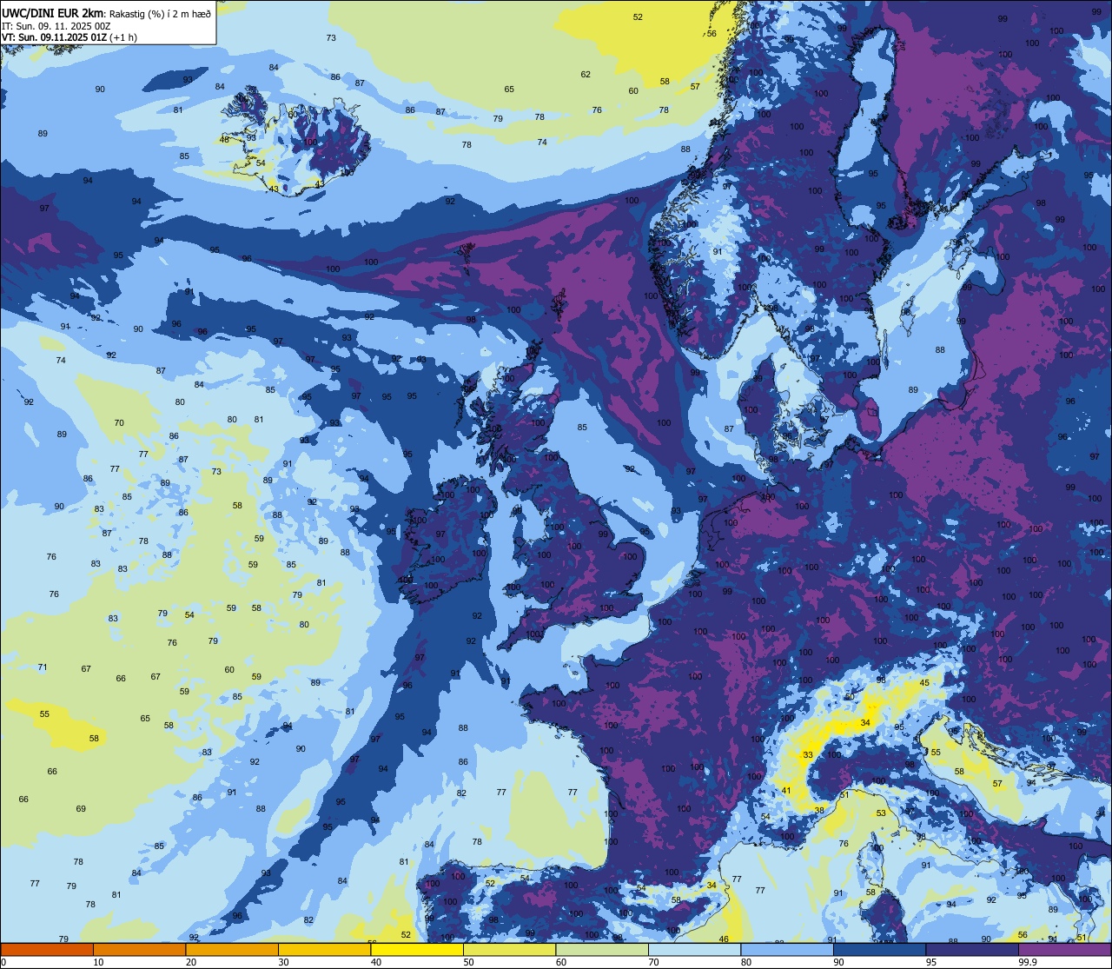Click the legend tick label "30"

[283, 962]
